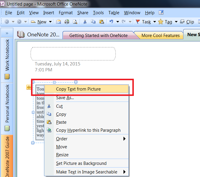The height and width of the screenshot is (177, 200).
Task: Click the Paste clipboard icon in toolbar
Action: coord(102,22)
